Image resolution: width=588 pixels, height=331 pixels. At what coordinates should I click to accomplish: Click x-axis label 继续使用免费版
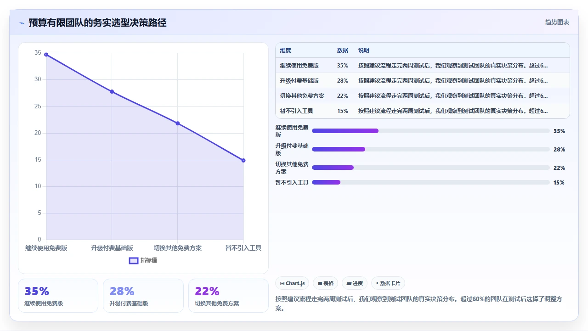tap(46, 248)
